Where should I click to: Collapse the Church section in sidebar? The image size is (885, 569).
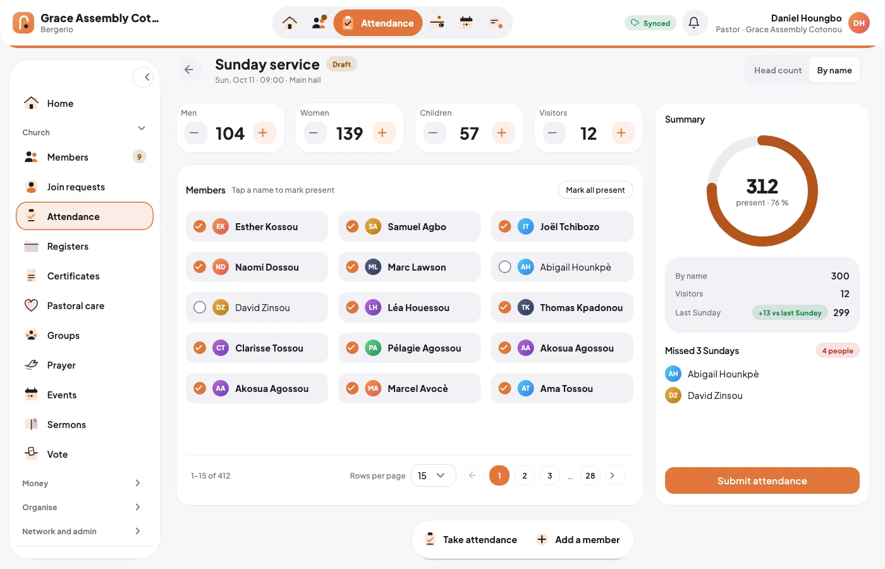(85, 132)
